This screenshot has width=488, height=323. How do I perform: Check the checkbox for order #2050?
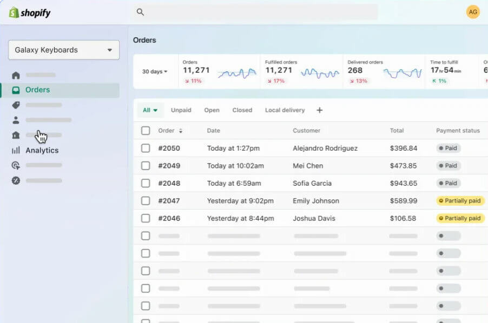pyautogui.click(x=145, y=148)
